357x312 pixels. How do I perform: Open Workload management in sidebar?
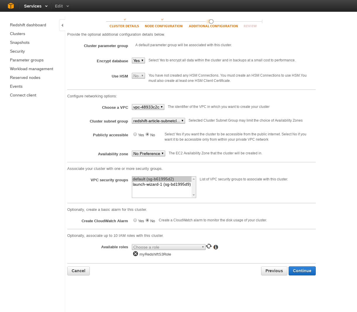click(32, 69)
